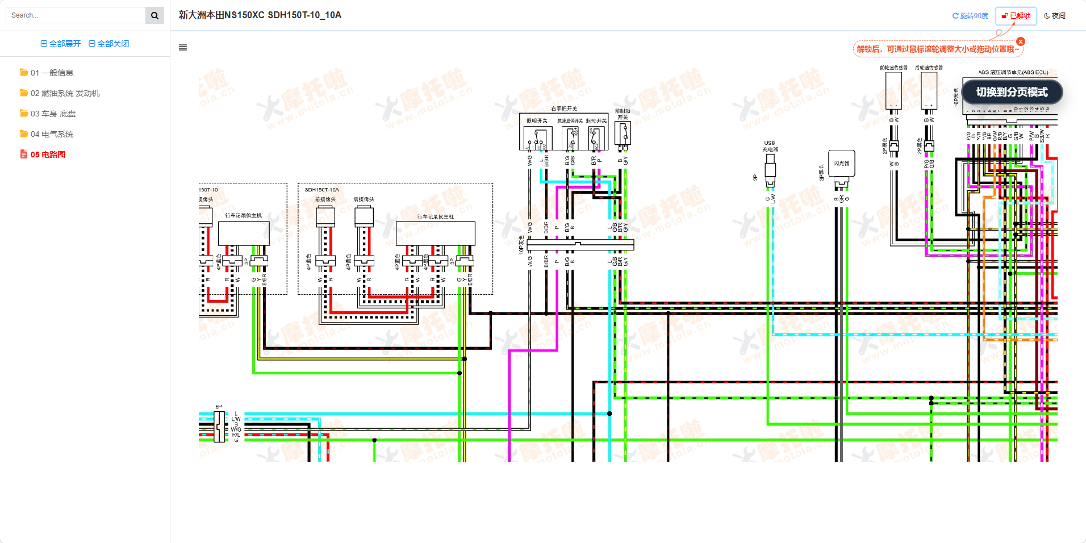Open the 04 电气系统 folder
This screenshot has width=1086, height=543.
[x=52, y=134]
